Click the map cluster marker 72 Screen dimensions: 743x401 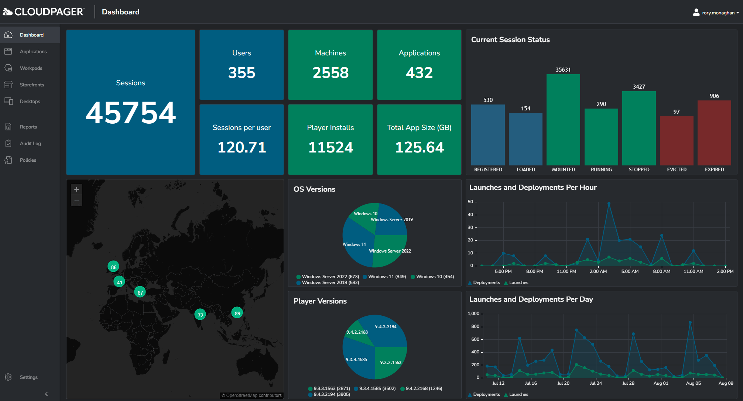200,315
